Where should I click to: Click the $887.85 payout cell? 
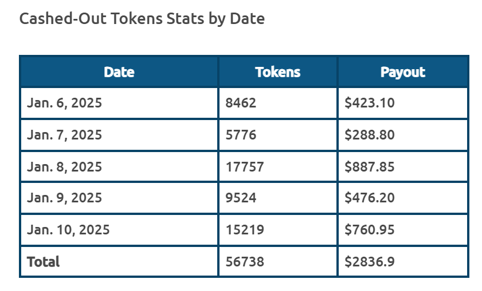tap(403, 167)
